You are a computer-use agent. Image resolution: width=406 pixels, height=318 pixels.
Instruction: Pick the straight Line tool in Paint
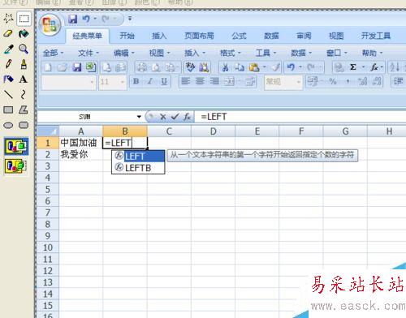point(8,94)
